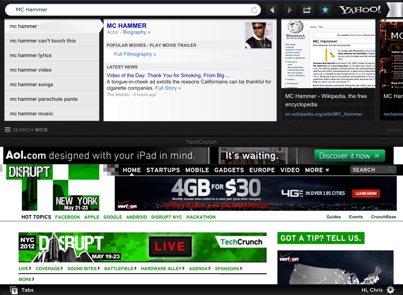Click the TechCrunch search magnifier icon
This screenshot has height=295, width=403.
(391, 169)
